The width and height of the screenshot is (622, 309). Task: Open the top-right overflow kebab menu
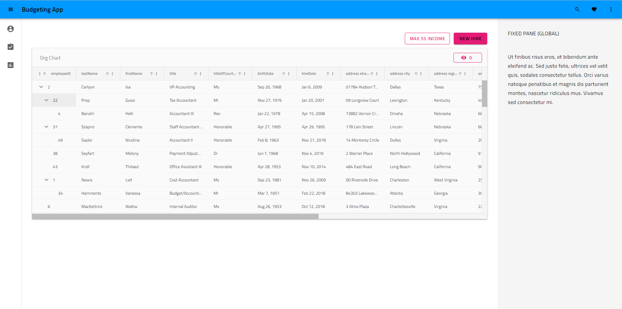pos(611,9)
